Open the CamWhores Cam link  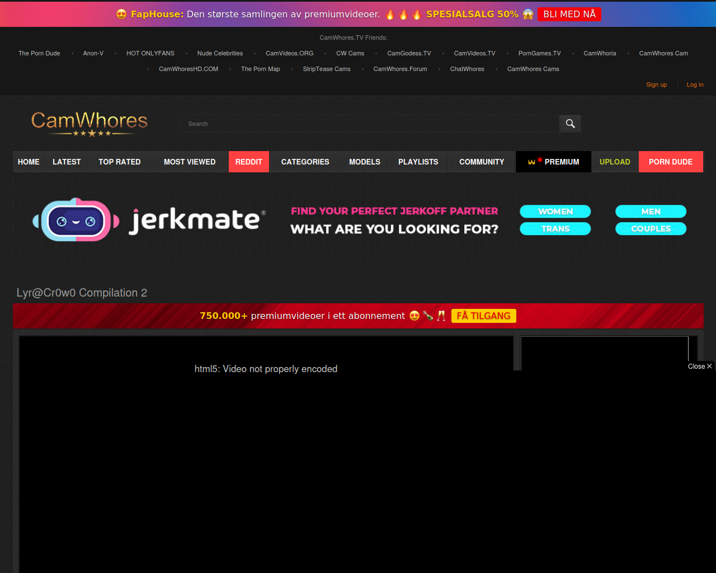pyautogui.click(x=664, y=53)
